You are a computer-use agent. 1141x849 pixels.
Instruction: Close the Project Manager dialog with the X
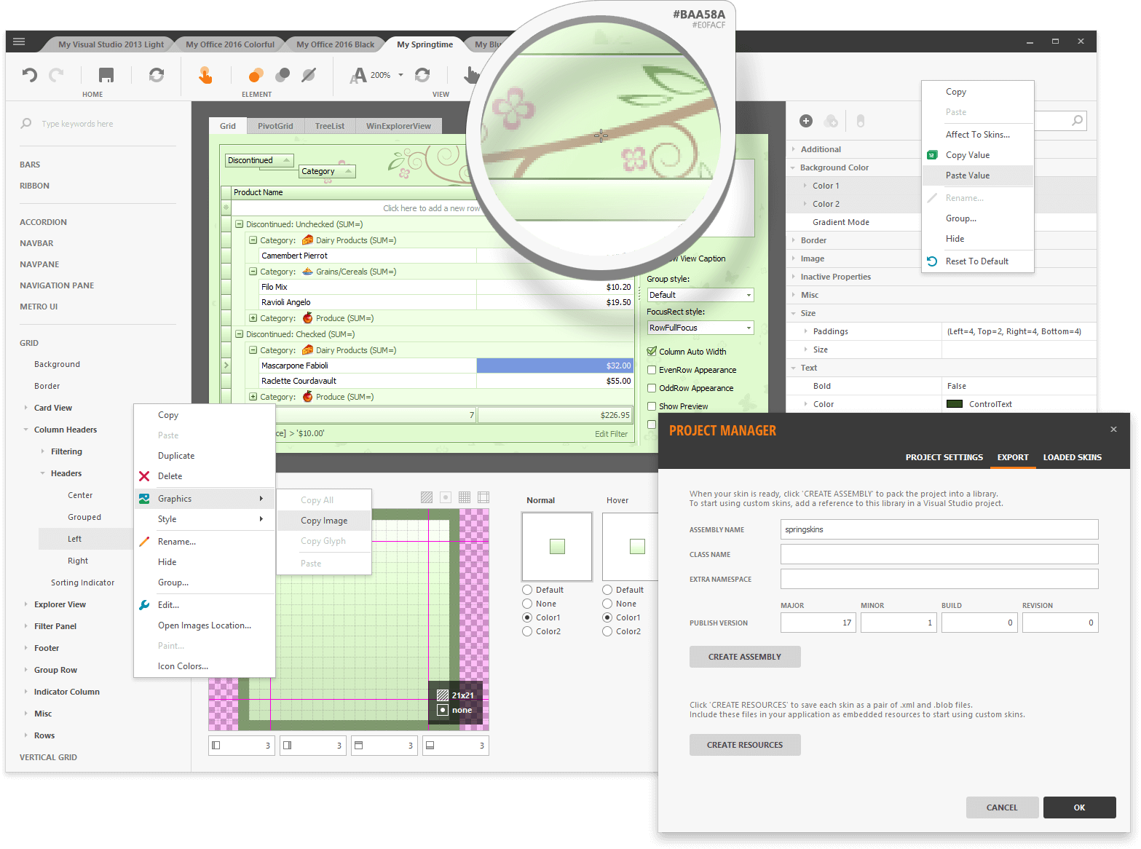click(x=1113, y=430)
